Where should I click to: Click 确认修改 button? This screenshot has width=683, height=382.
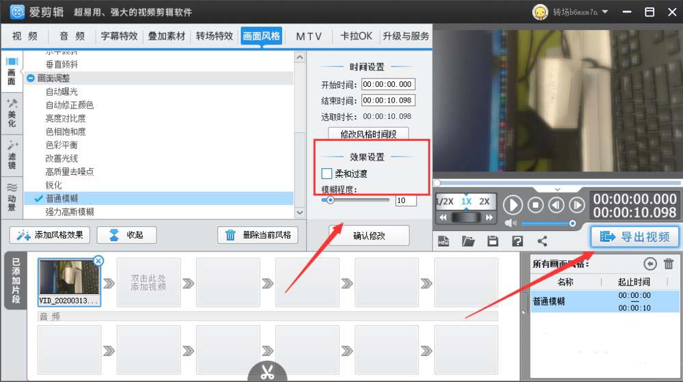pyautogui.click(x=369, y=236)
